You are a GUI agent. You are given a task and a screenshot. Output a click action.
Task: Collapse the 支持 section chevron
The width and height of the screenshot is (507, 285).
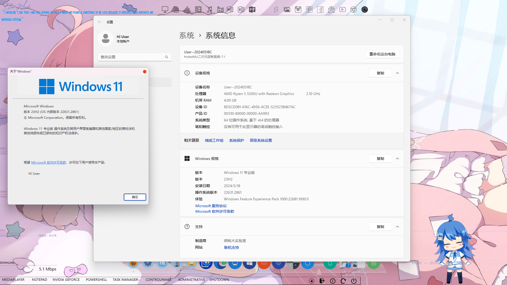click(397, 227)
